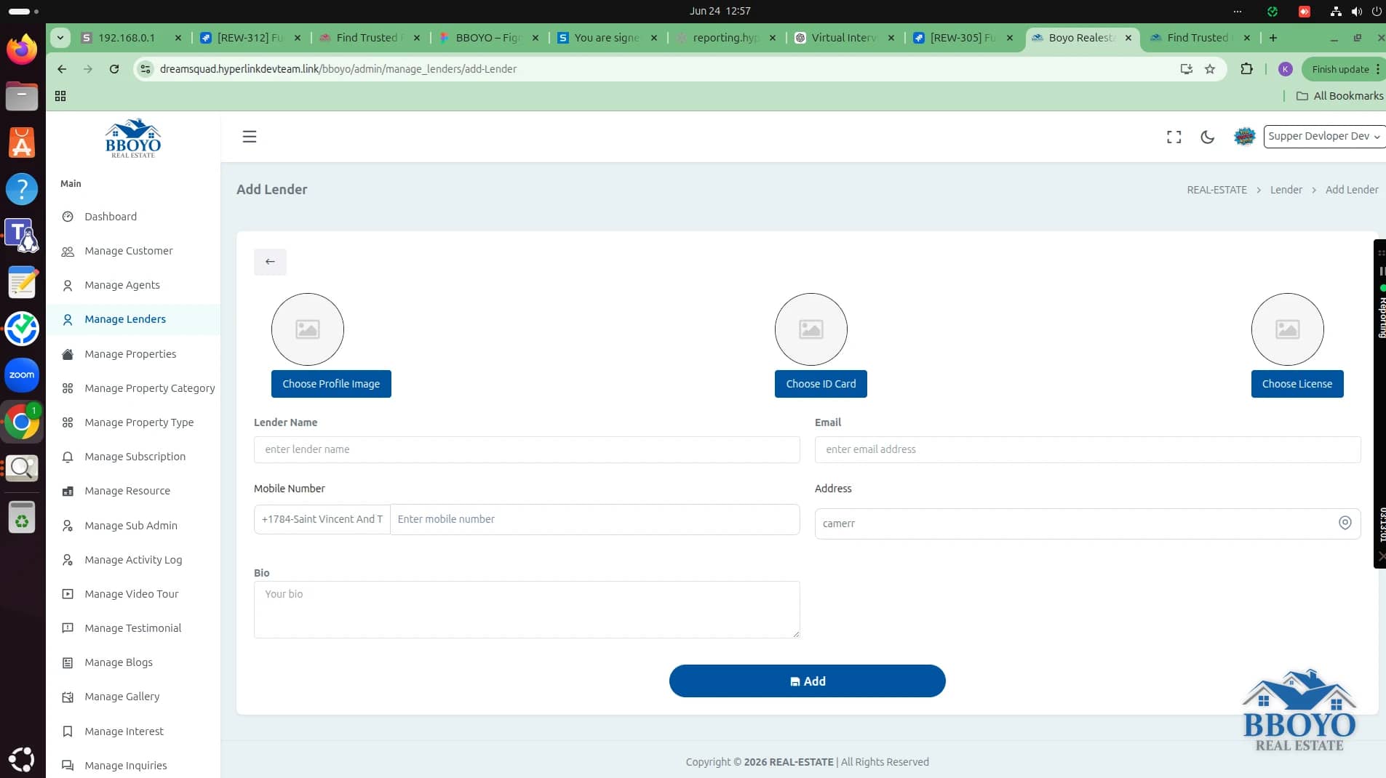This screenshot has height=778, width=1386.
Task: Open the Supper Devloper Dev dropdown
Action: point(1324,136)
